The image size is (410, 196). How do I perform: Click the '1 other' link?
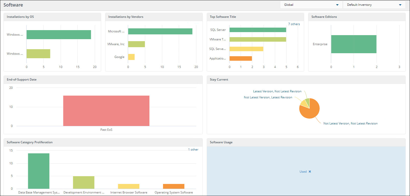pos(193,150)
